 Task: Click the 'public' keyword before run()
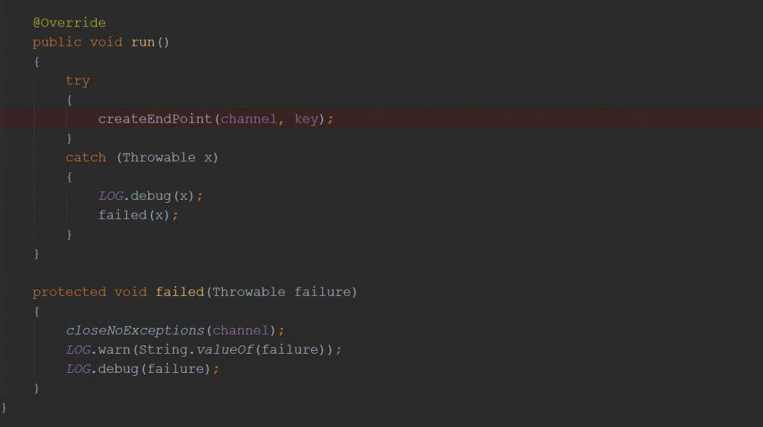pyautogui.click(x=57, y=42)
